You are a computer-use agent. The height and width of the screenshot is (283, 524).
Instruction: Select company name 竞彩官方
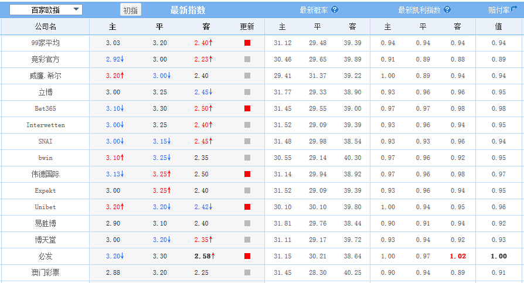46,59
